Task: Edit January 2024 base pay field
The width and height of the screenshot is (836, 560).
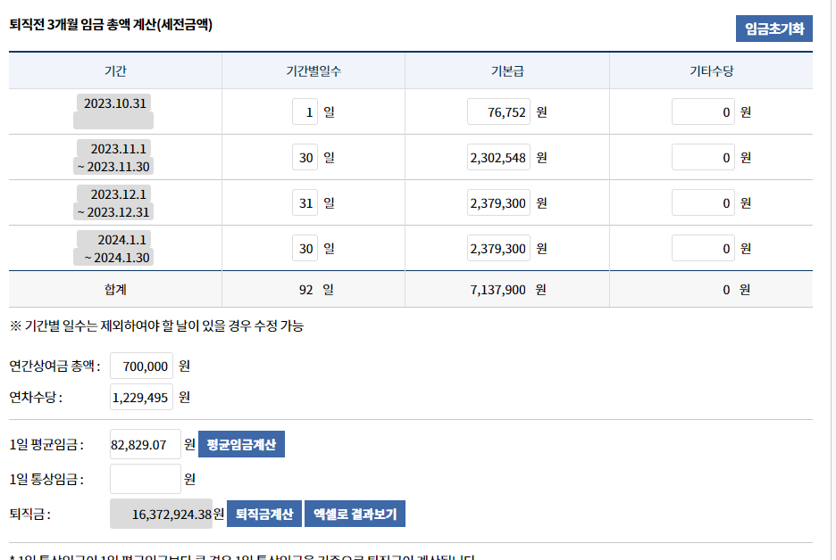Action: (498, 249)
